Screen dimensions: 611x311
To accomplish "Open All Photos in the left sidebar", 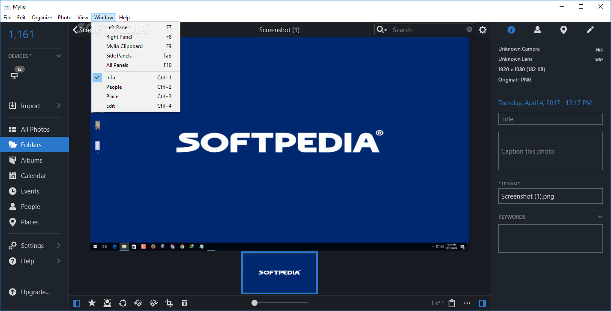I will pyautogui.click(x=35, y=130).
